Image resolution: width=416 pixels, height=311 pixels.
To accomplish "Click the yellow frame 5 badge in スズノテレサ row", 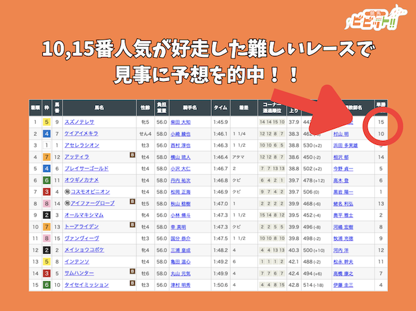I will coord(47,122).
